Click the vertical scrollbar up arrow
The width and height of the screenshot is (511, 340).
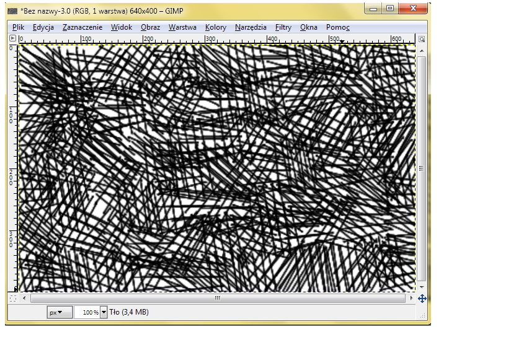pyautogui.click(x=422, y=50)
